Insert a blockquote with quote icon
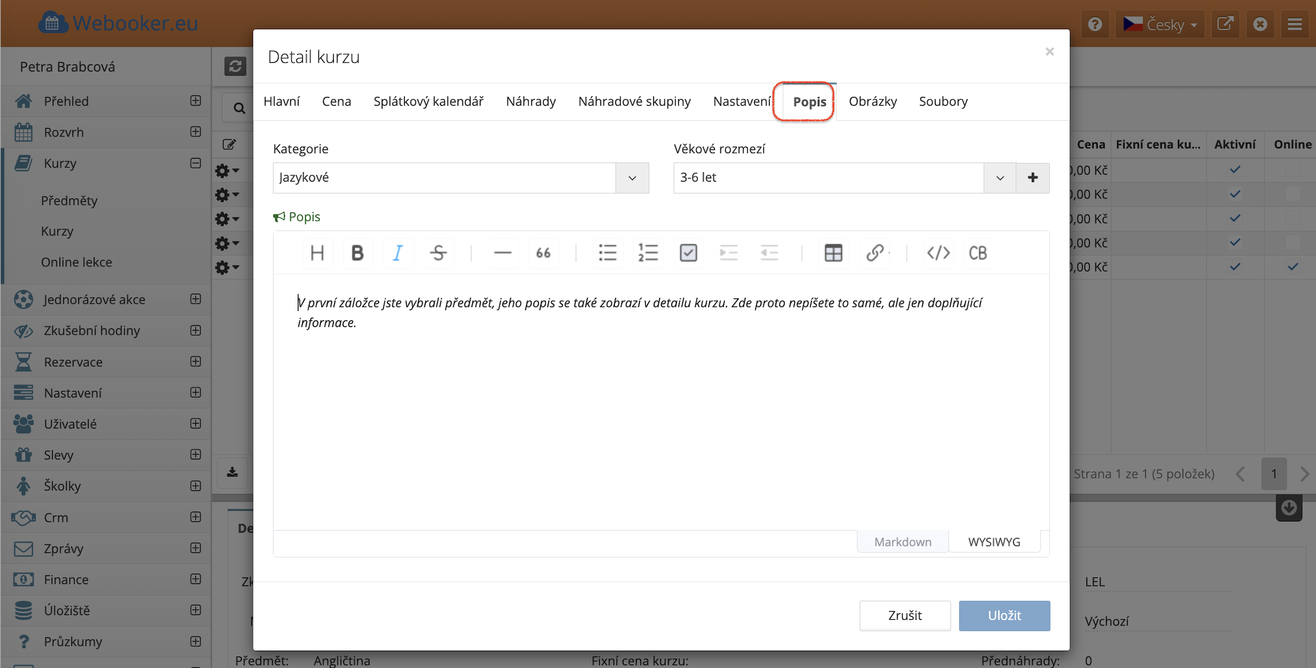 pos(543,253)
